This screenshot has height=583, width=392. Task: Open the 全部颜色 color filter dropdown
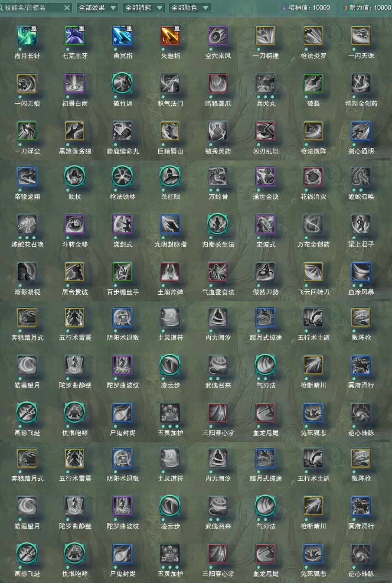coord(190,8)
